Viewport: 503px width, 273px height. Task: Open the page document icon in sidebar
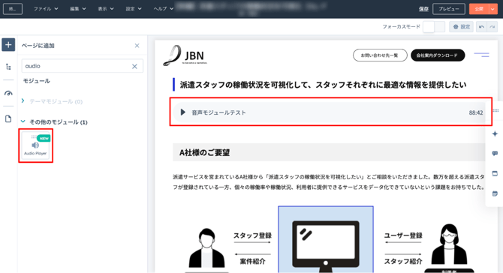8,119
